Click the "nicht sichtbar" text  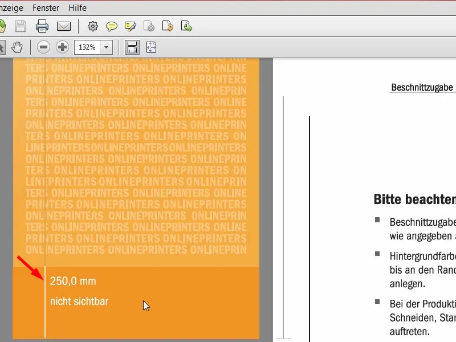(x=79, y=302)
